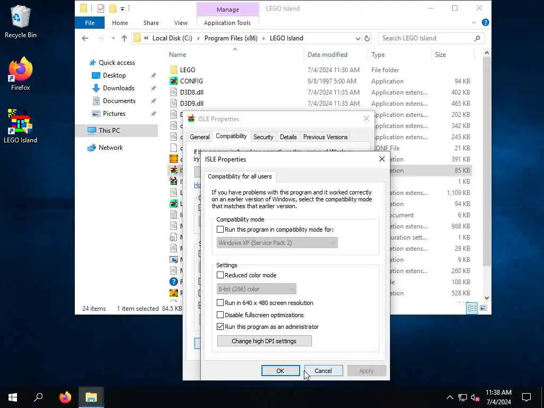Screen dimensions: 544x408
Task: Select the CONFIG application icon
Action: (174, 81)
